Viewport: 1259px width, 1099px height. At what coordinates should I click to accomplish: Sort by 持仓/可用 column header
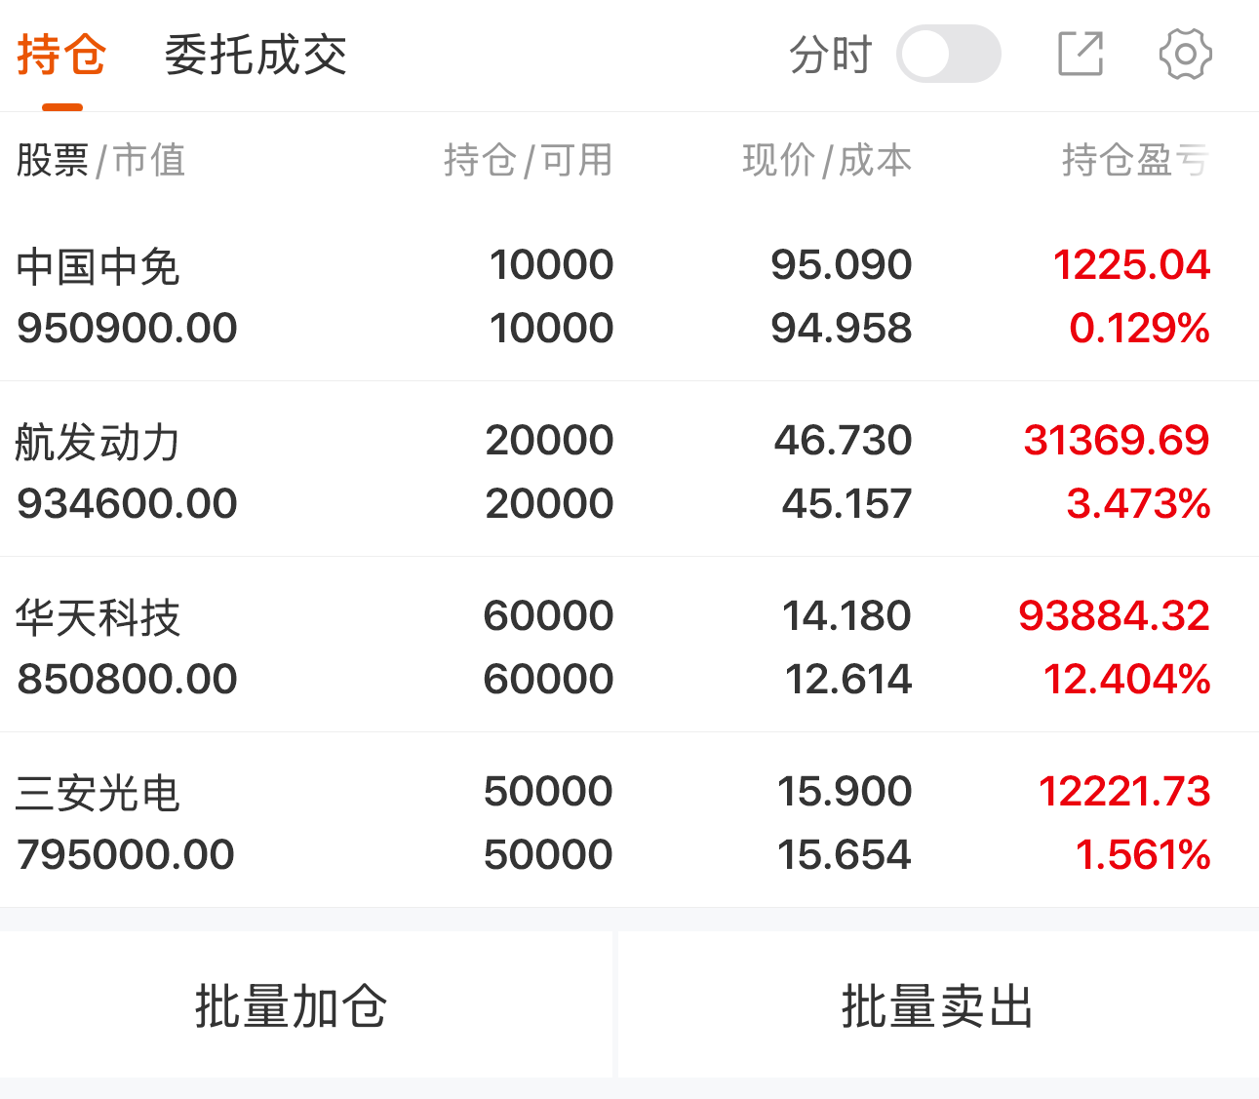pos(529,160)
